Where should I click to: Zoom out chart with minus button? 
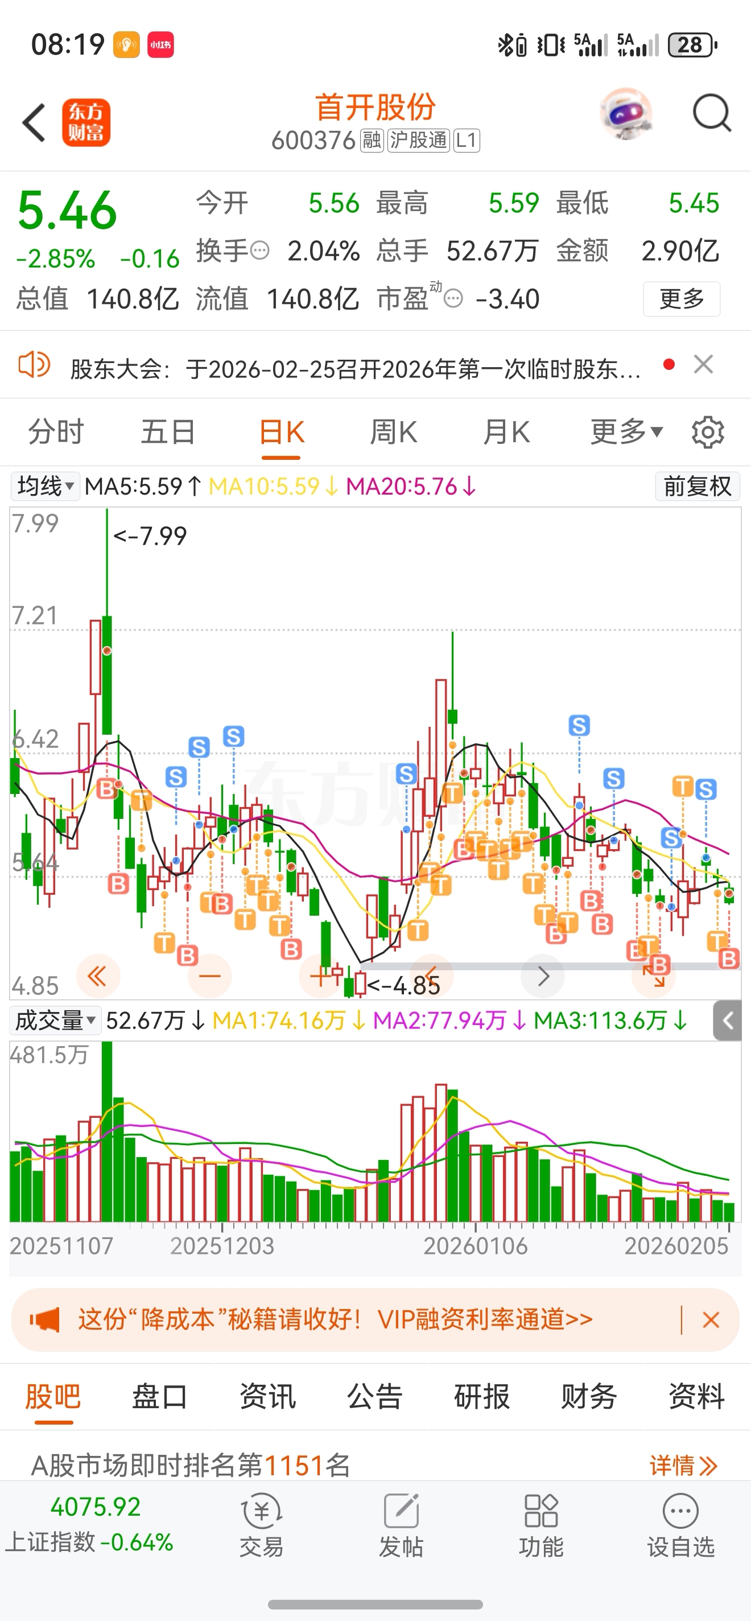pos(209,977)
